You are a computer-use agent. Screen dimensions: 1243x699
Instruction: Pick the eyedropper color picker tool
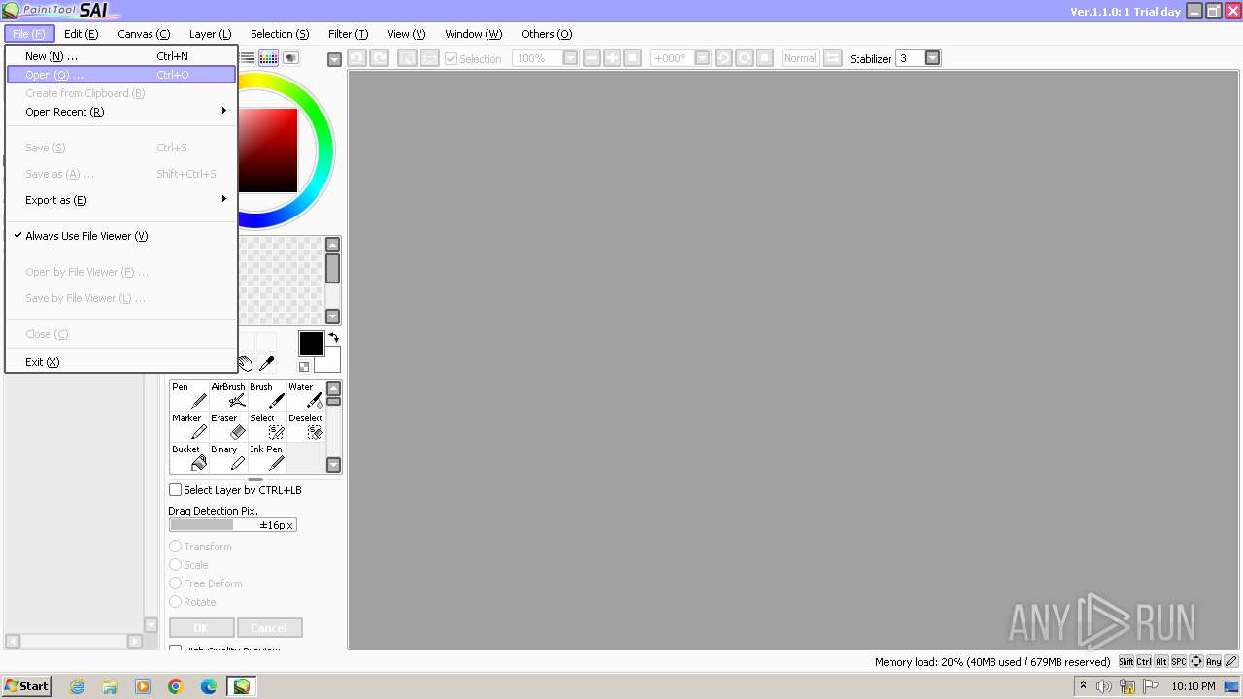[x=266, y=364]
